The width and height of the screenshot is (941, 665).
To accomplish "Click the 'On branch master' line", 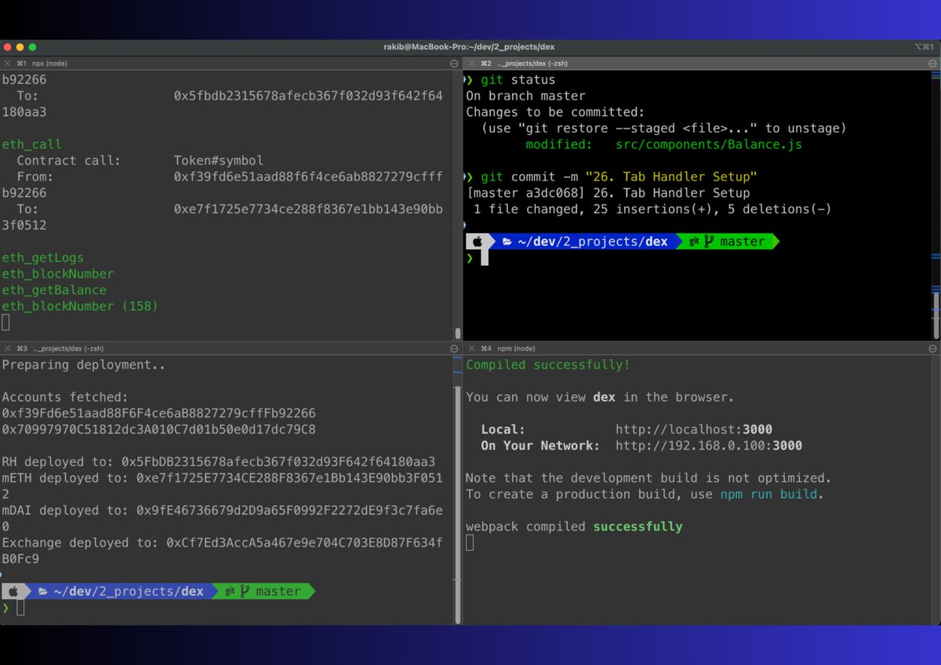I will click(525, 96).
